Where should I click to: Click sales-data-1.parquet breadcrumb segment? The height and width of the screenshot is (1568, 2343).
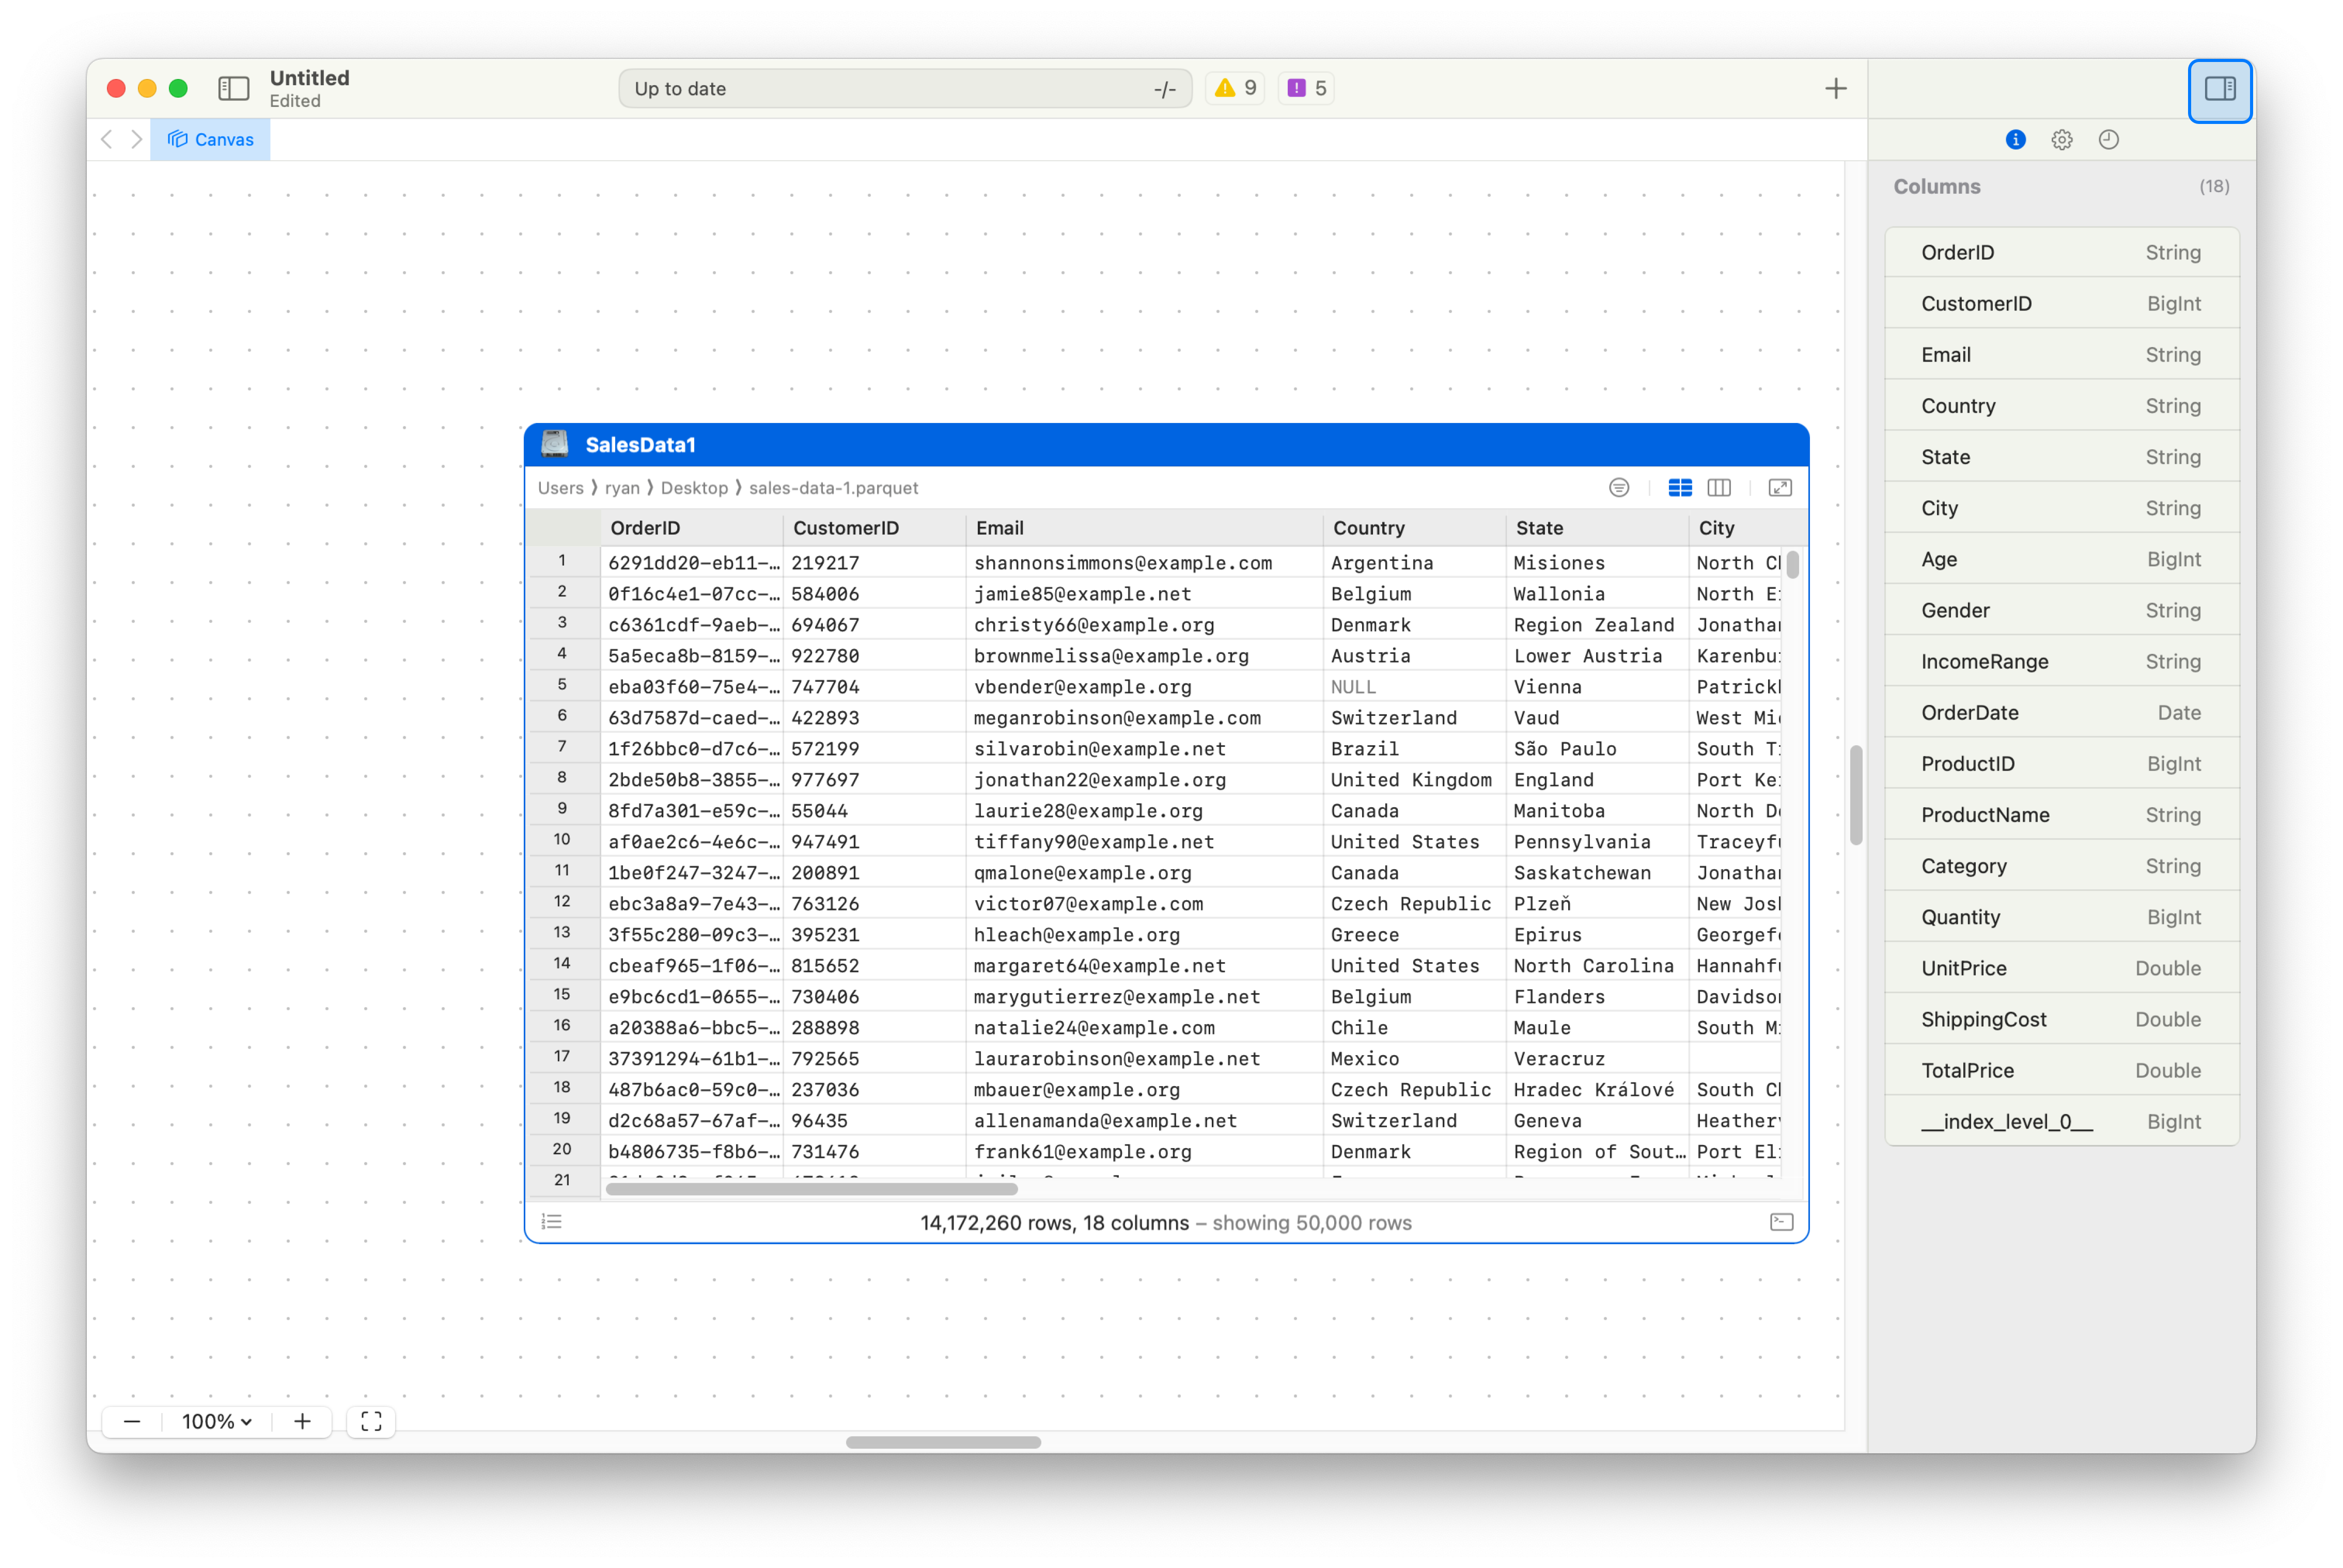click(x=833, y=487)
